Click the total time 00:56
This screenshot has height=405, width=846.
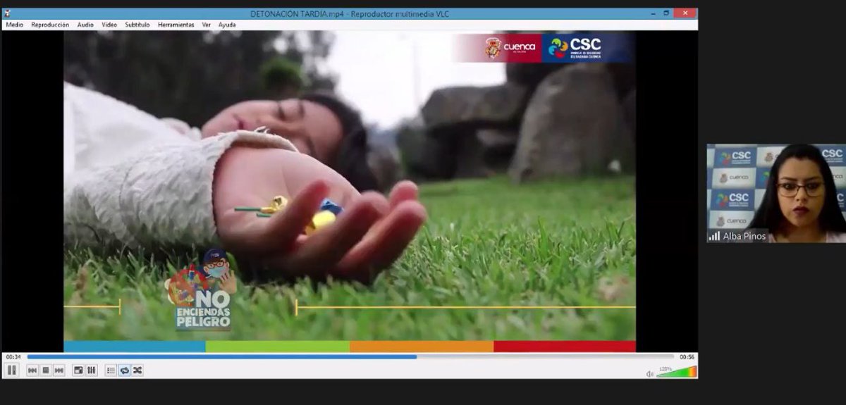687,357
